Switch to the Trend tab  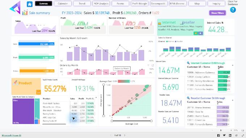pyautogui.click(x=82, y=4)
